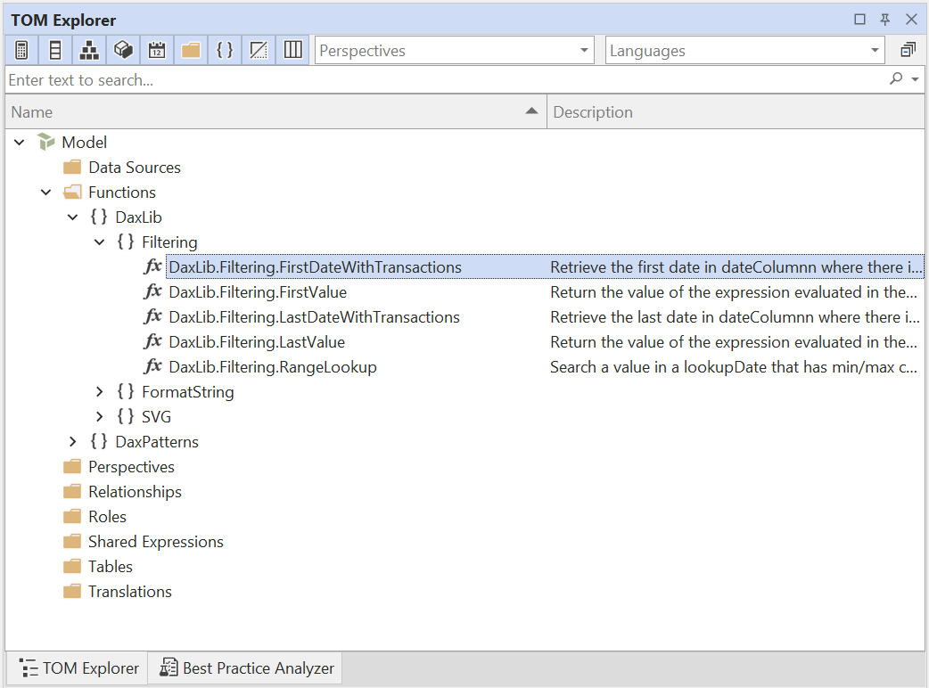Click the Partitions cube icon
The width and height of the screenshot is (929, 688).
(x=122, y=49)
